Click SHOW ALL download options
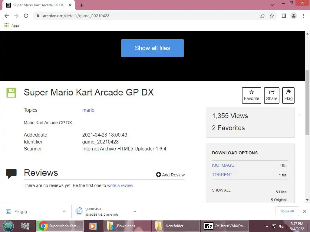The width and height of the screenshot is (310, 232). pyautogui.click(x=221, y=190)
